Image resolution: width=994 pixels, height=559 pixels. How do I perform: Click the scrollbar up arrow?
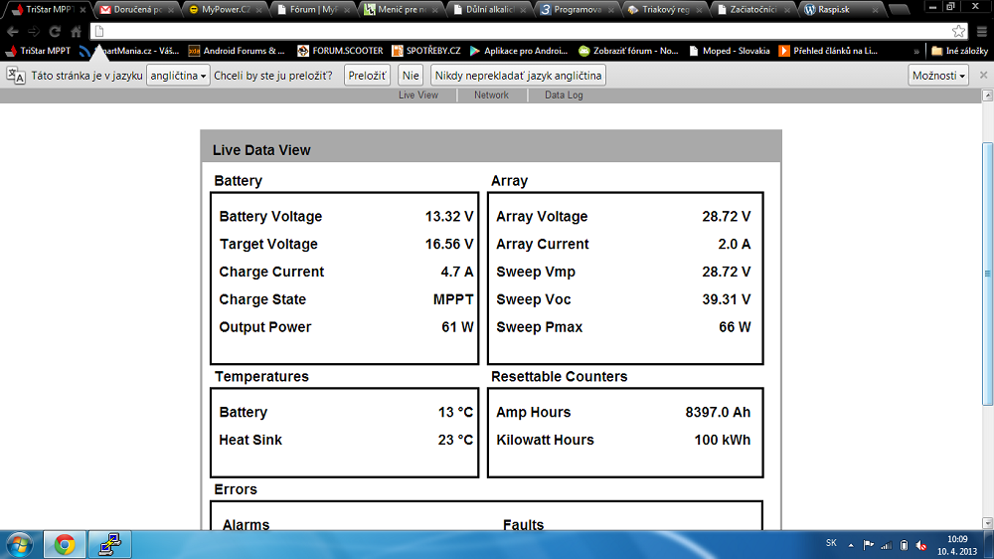[x=987, y=95]
